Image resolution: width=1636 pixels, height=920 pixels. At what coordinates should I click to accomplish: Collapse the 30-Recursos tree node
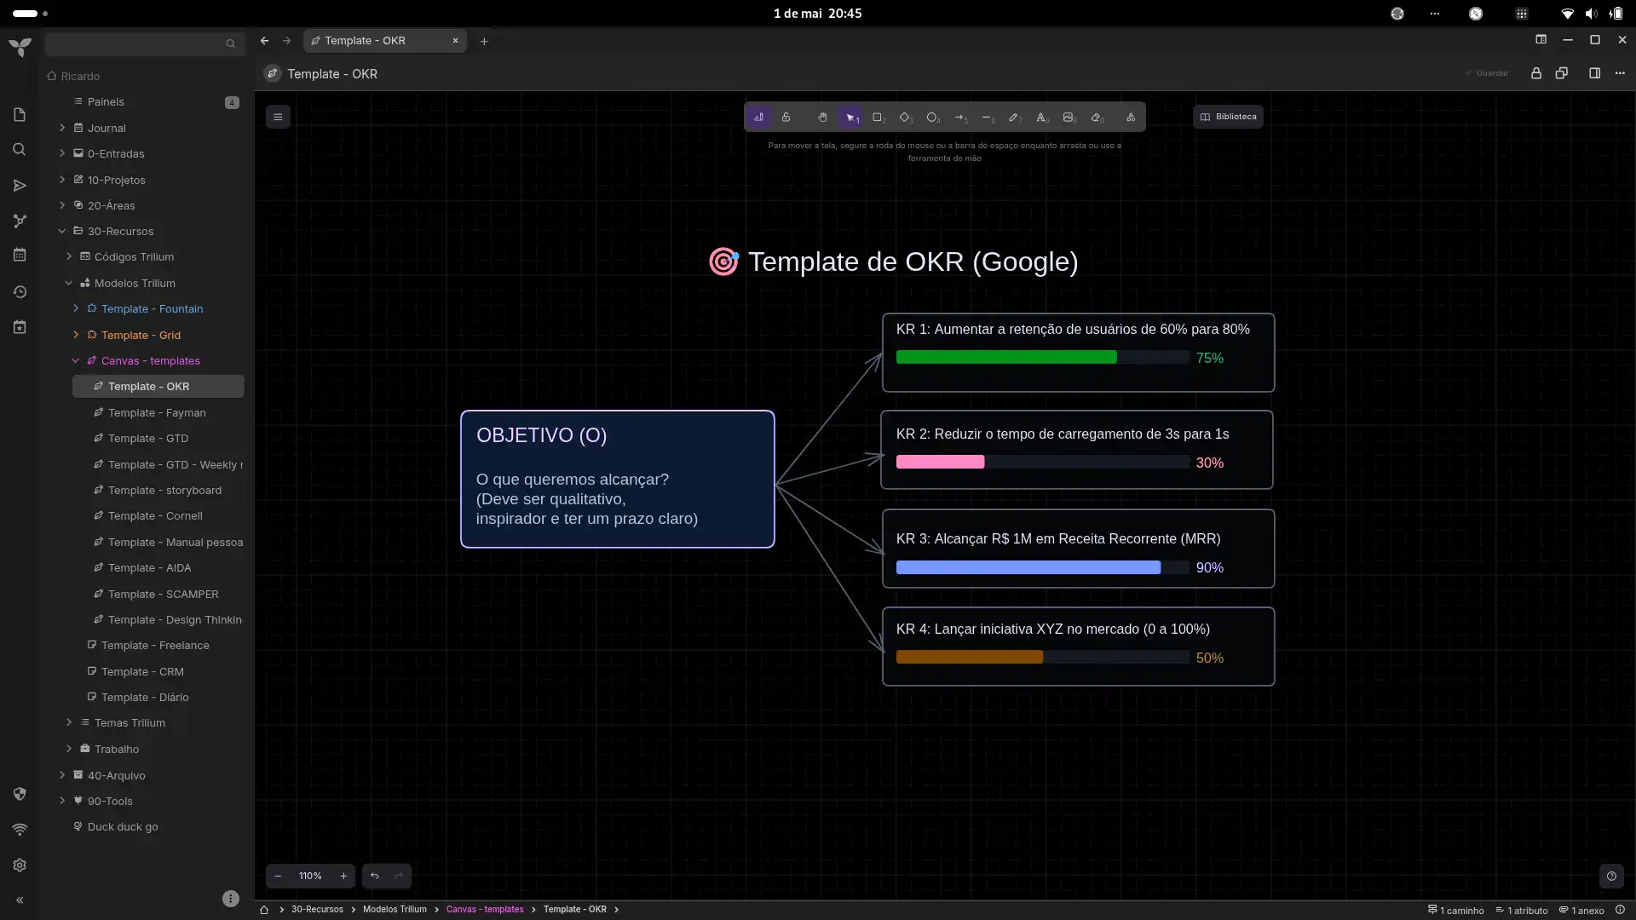pos(62,231)
